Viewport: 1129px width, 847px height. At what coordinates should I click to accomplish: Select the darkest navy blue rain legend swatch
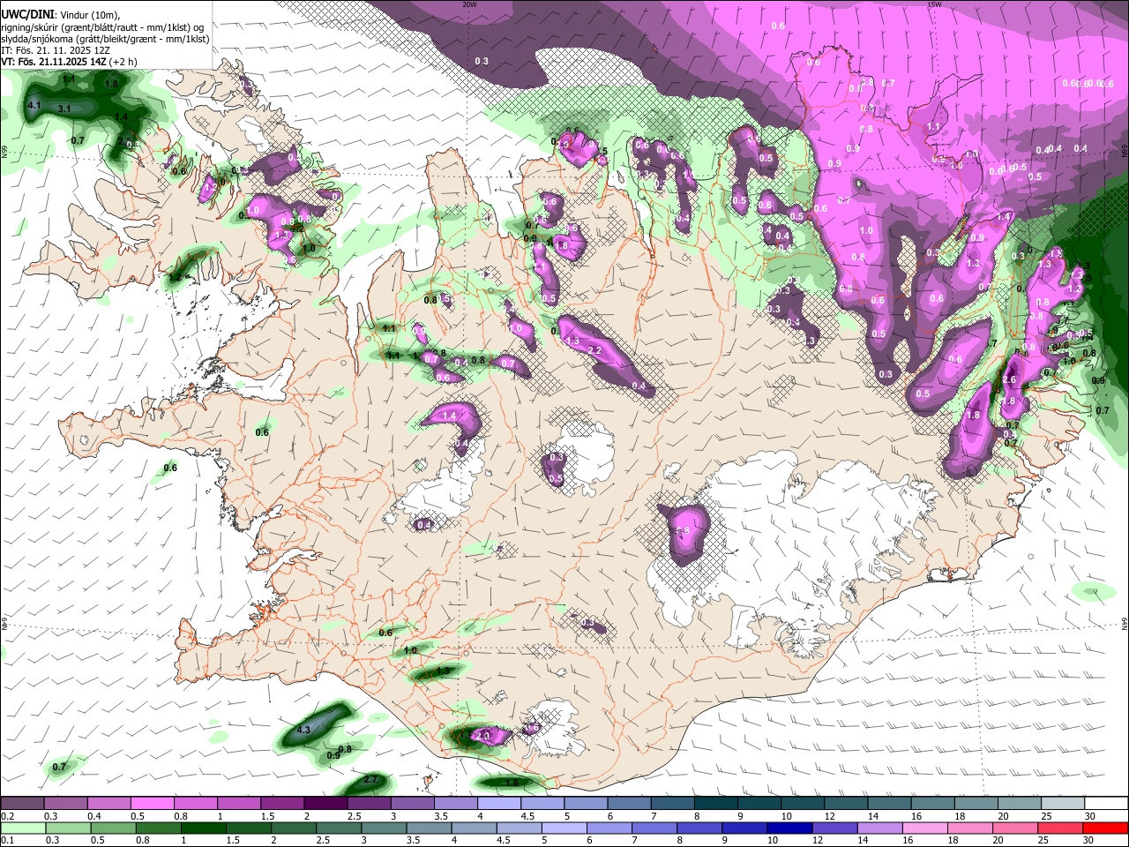click(x=789, y=828)
